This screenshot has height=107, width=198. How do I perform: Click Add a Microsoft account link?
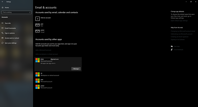(x=43, y=50)
